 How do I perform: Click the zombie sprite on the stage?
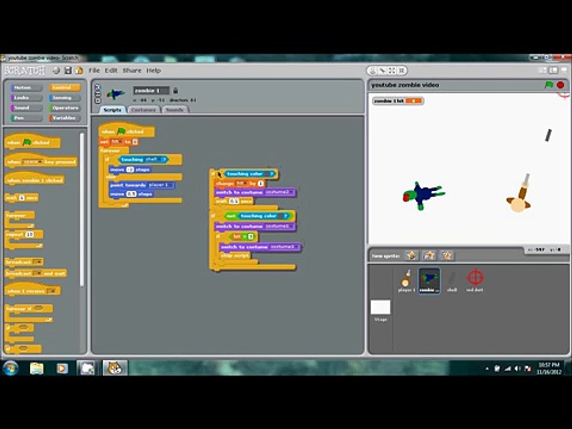point(423,195)
